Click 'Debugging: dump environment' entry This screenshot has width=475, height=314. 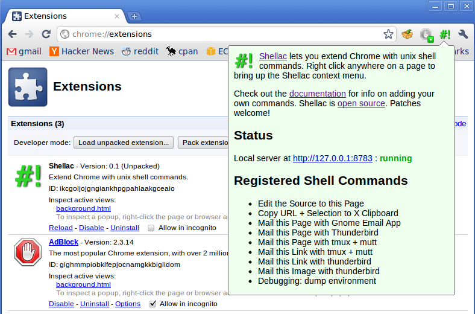click(317, 281)
